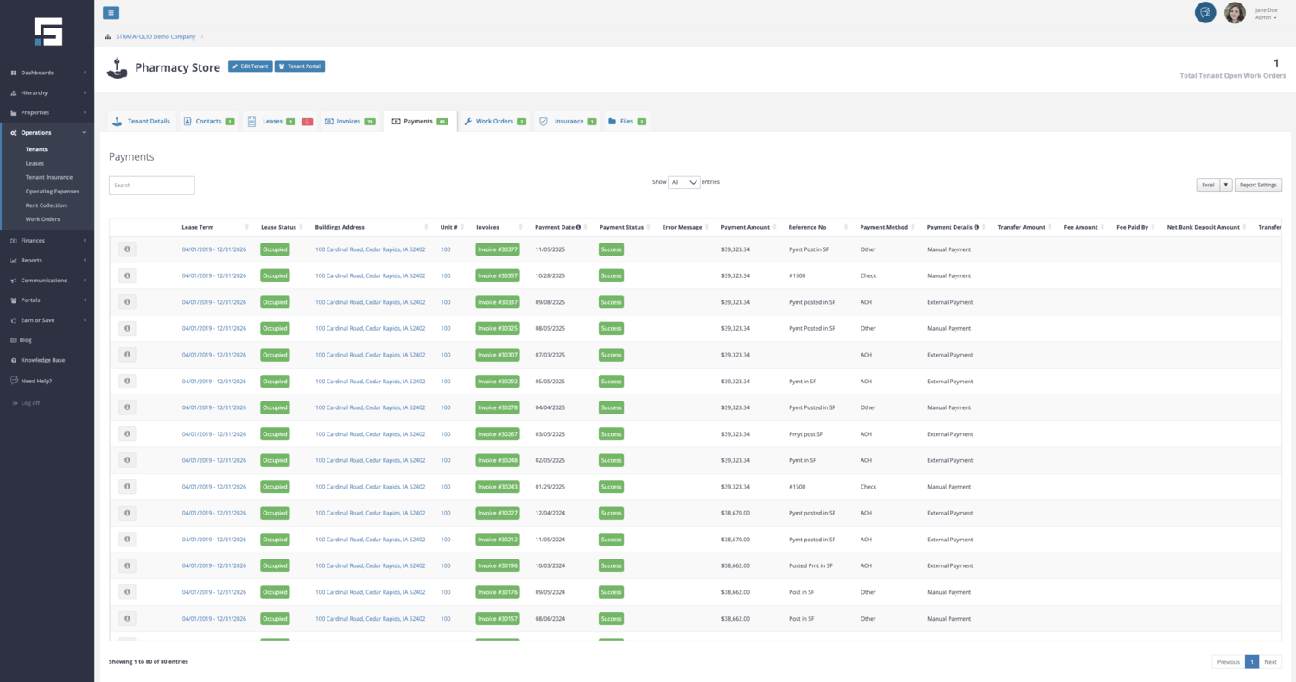Open the Invoice #30357 link
This screenshot has width=1296, height=682.
coord(498,276)
